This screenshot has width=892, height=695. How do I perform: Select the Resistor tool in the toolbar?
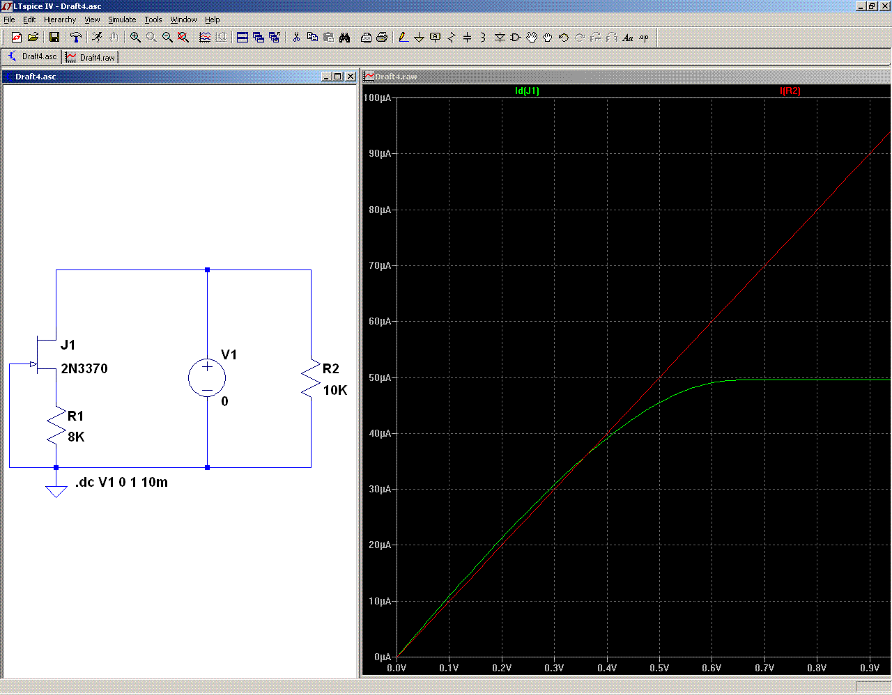[x=451, y=38]
